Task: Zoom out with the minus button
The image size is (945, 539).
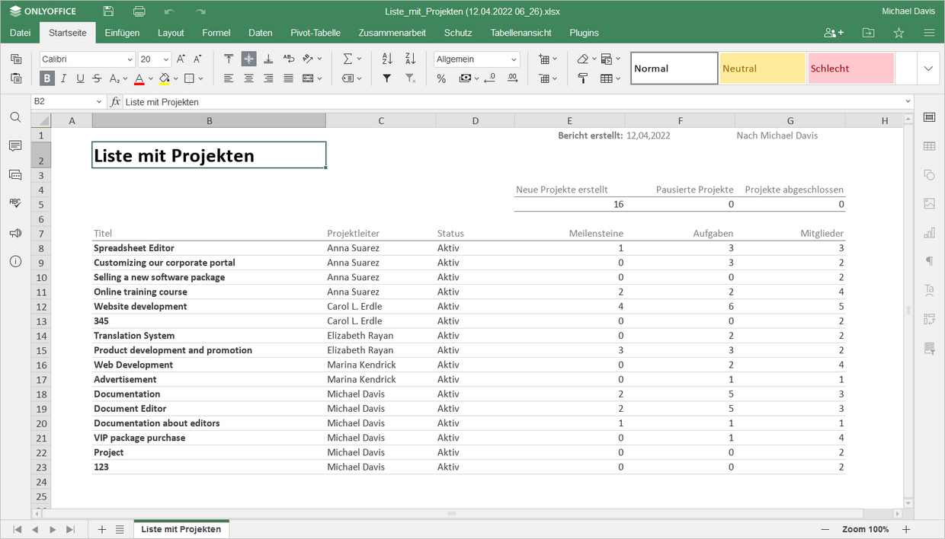Action: pos(825,529)
